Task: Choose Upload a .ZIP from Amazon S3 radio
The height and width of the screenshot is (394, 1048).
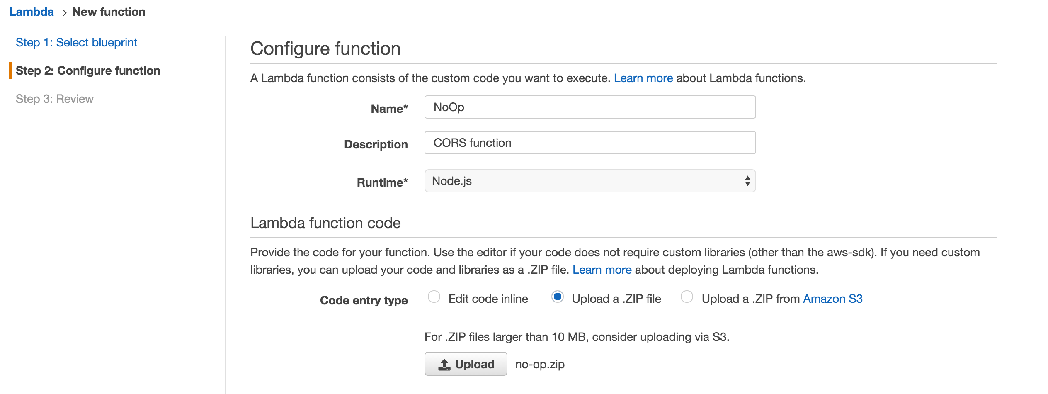Action: [x=687, y=297]
